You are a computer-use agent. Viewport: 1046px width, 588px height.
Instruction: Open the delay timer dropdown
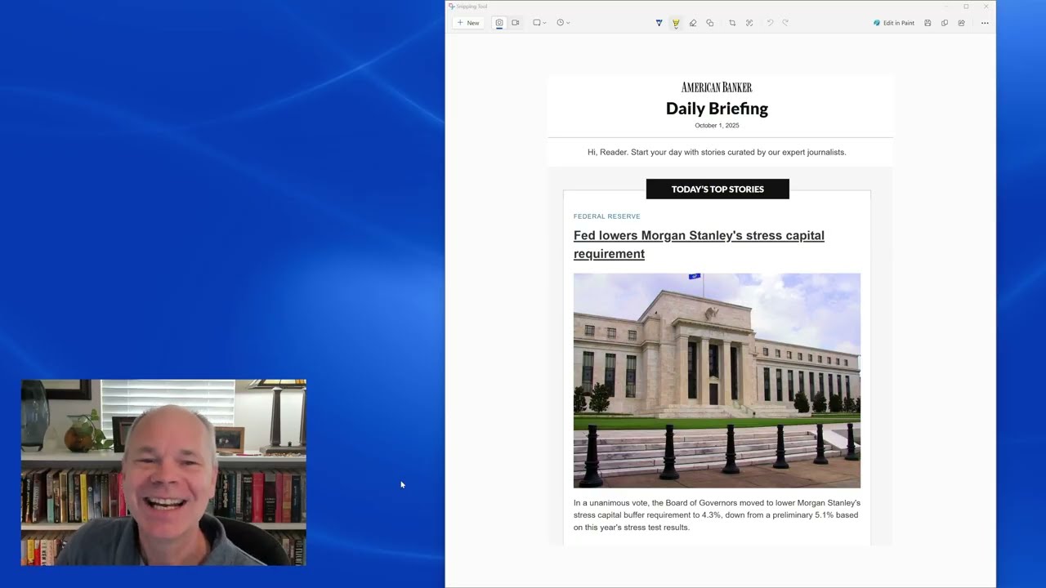click(x=563, y=23)
